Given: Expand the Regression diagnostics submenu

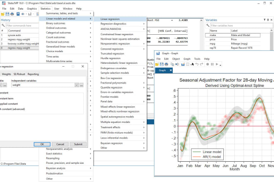Looking at the screenshot, I should click(120, 24).
